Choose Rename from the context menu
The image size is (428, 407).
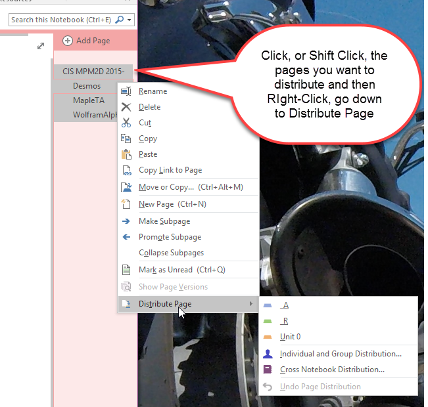pos(188,91)
